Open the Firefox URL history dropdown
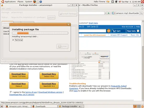The height and width of the screenshot is (108, 144). pos(106,13)
